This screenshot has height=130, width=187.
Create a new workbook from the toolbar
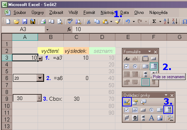[x=8, y=21]
